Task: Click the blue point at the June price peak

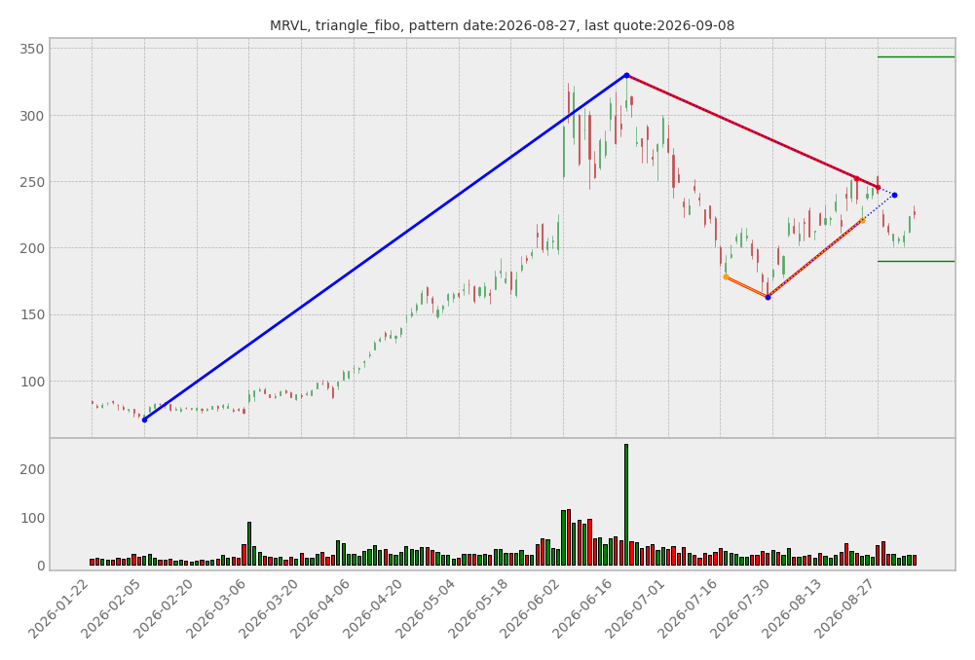Action: click(626, 75)
